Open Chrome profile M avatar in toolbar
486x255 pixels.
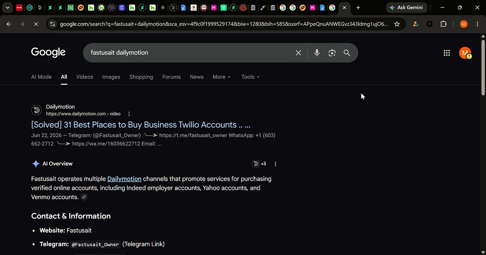464,24
